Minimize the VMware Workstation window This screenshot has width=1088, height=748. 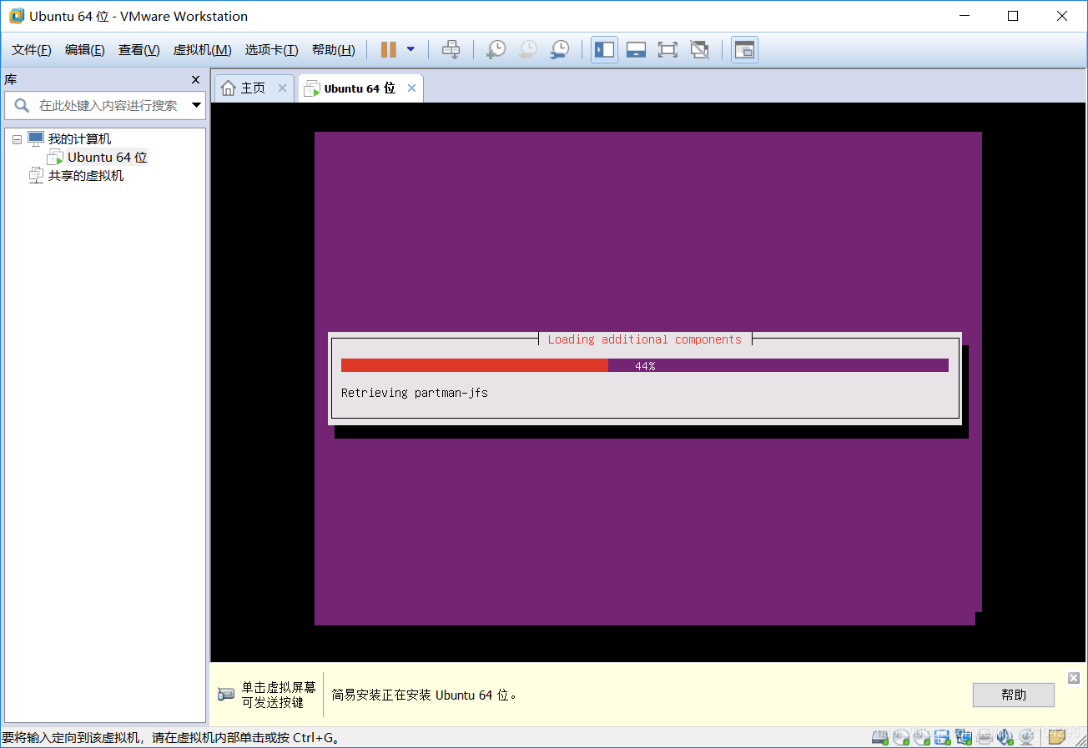964,16
